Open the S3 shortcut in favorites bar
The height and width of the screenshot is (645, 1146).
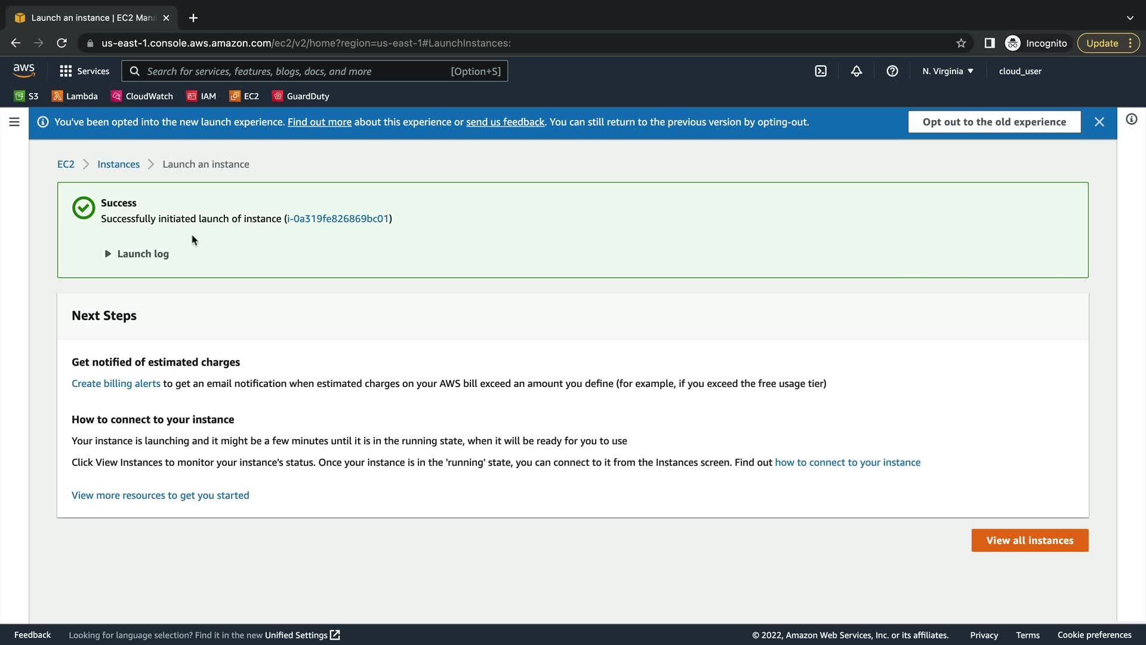(x=26, y=96)
